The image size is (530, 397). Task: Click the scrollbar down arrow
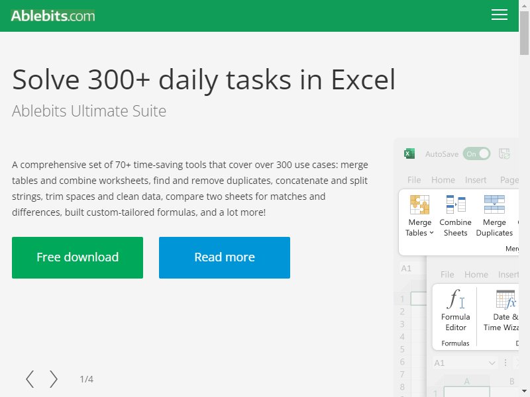524,392
